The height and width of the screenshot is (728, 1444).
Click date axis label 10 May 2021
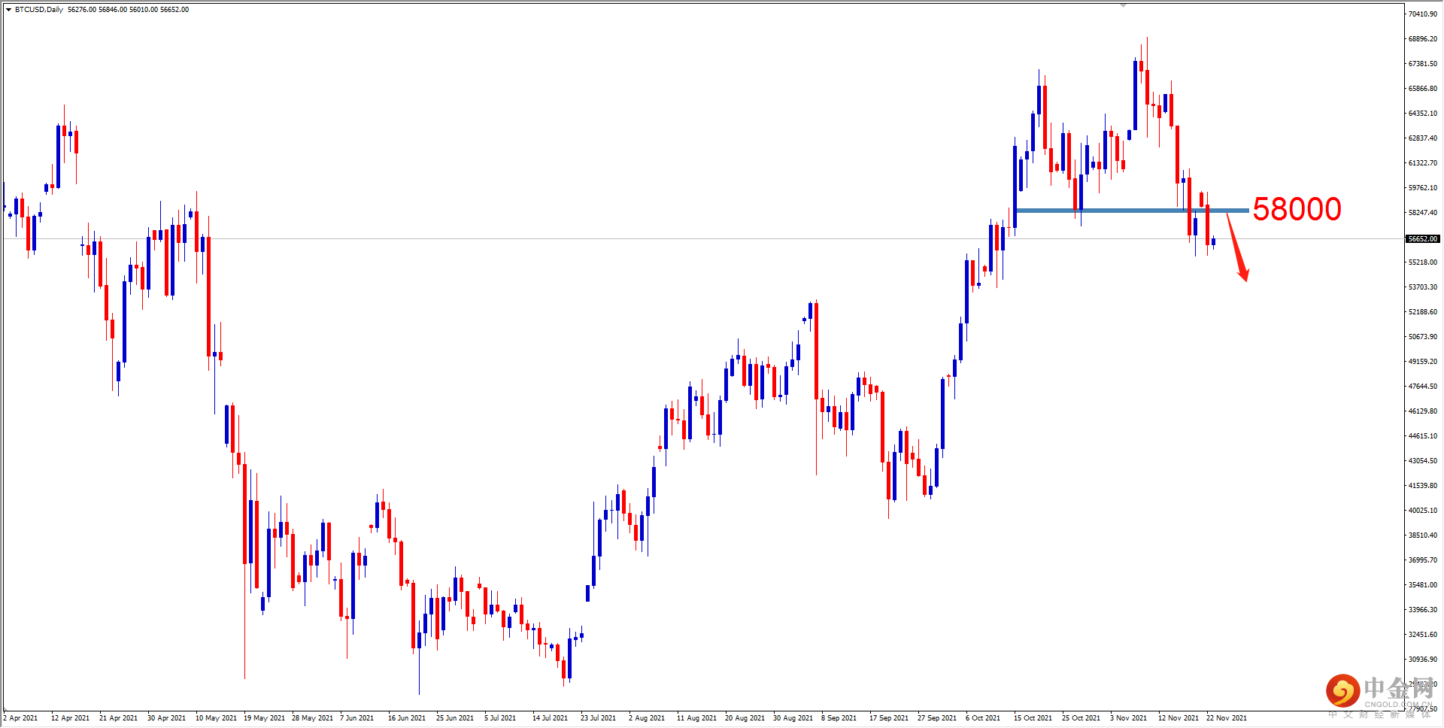(x=216, y=718)
